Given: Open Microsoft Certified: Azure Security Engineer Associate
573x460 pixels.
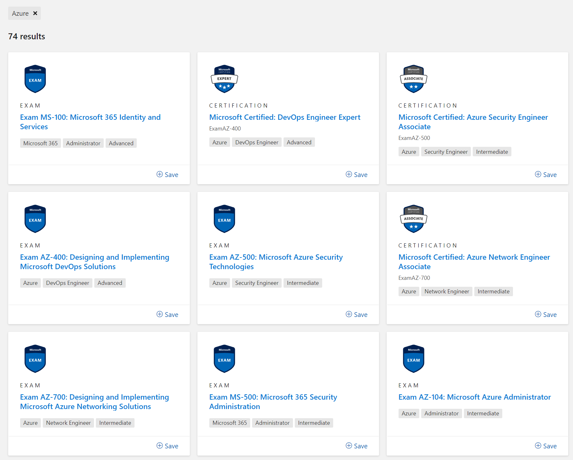Looking at the screenshot, I should 473,122.
